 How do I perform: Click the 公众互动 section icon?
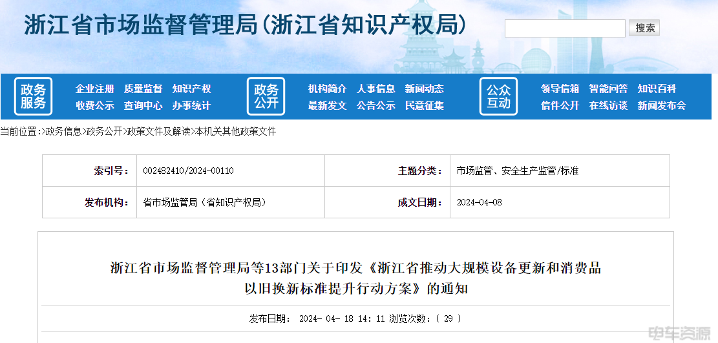point(499,97)
